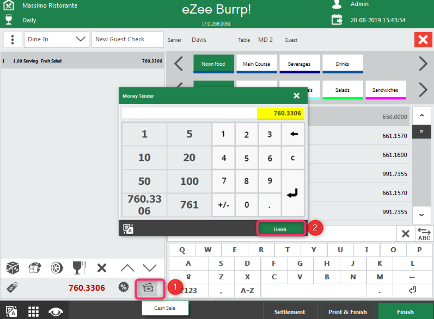Click the Q key on on-screen keyboard

[x=182, y=249]
